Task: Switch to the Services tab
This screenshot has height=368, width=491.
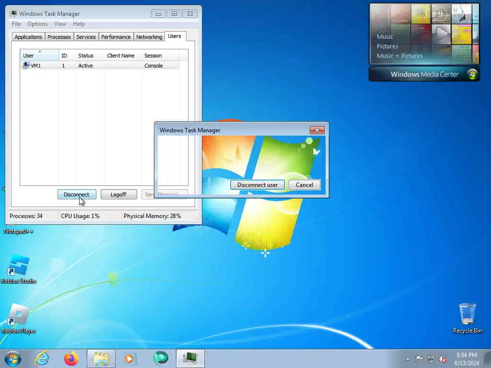Action: coord(86,37)
